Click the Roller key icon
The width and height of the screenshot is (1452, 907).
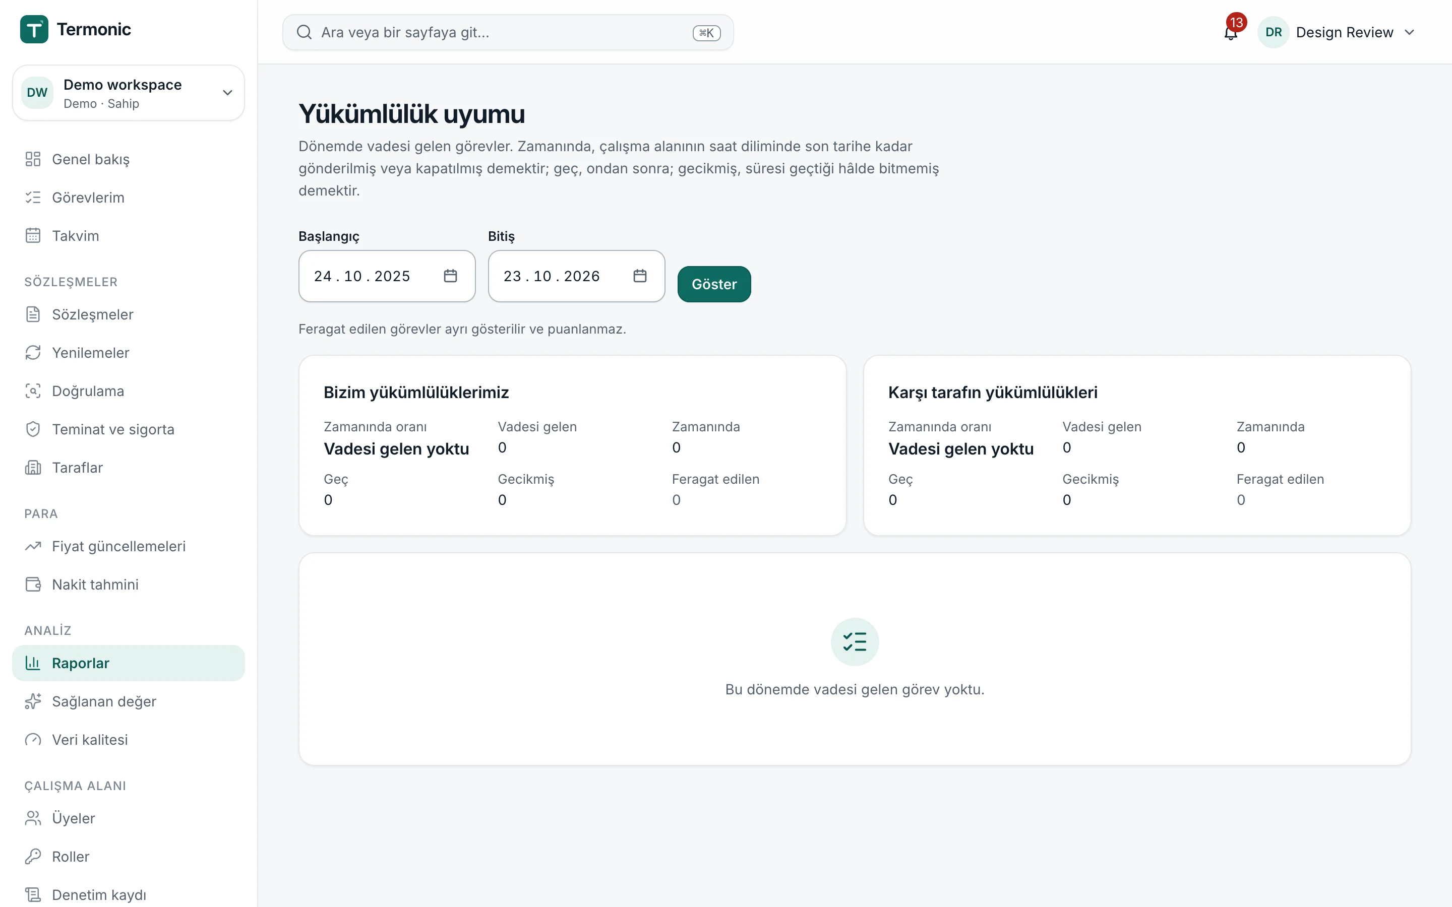tap(33, 857)
